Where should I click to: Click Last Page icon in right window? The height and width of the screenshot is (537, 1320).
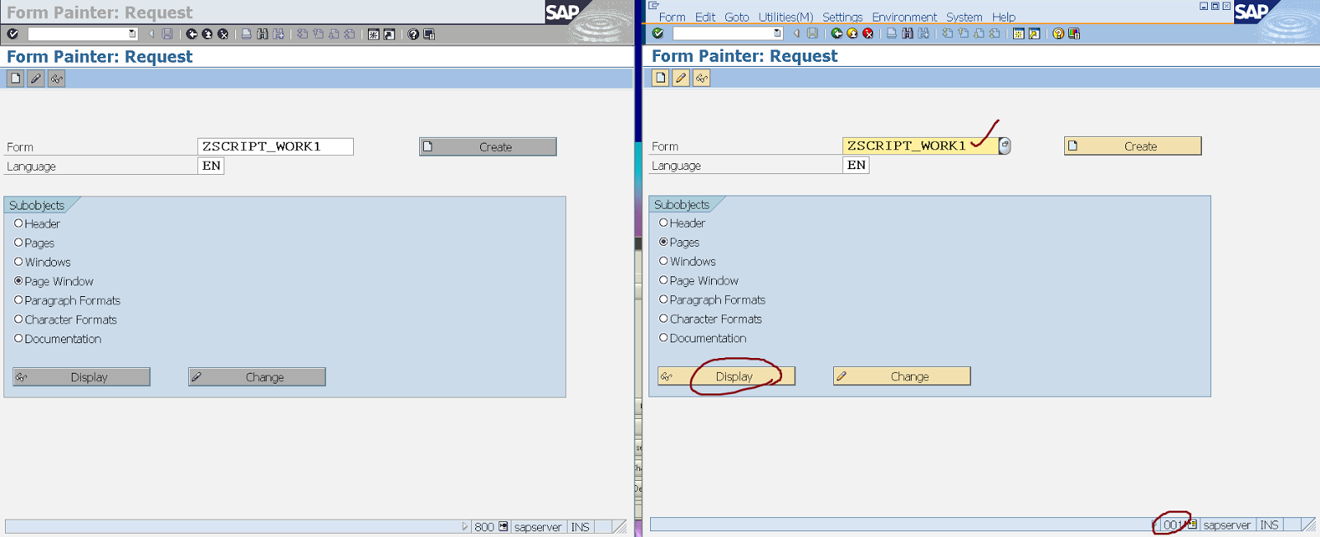(995, 34)
